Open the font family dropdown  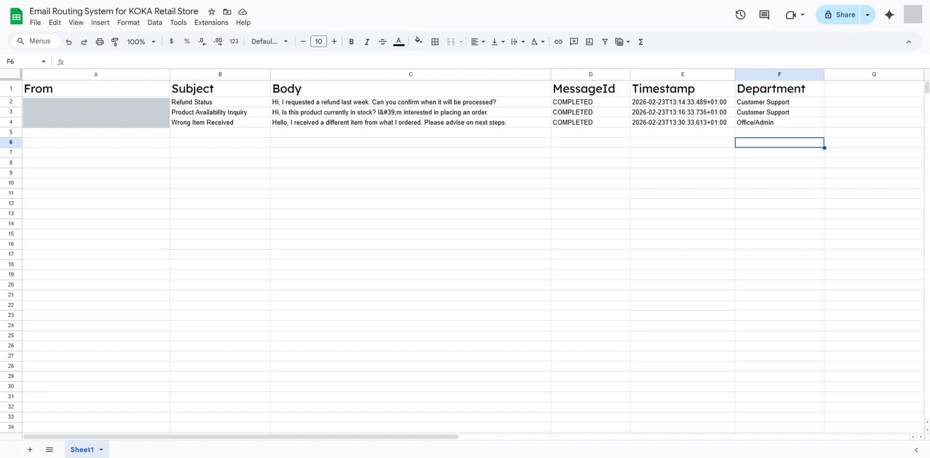pos(269,41)
